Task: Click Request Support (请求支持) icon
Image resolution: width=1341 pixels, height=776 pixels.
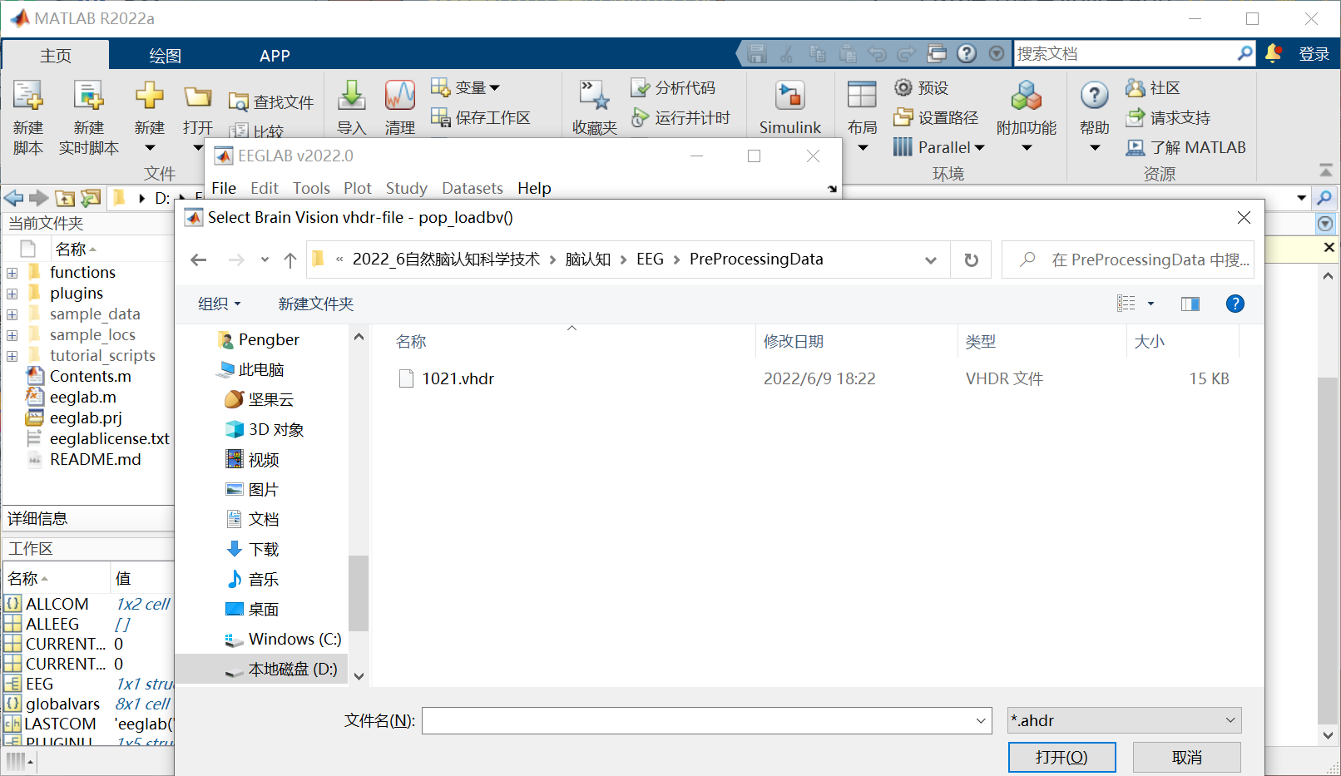Action: (x=1136, y=117)
